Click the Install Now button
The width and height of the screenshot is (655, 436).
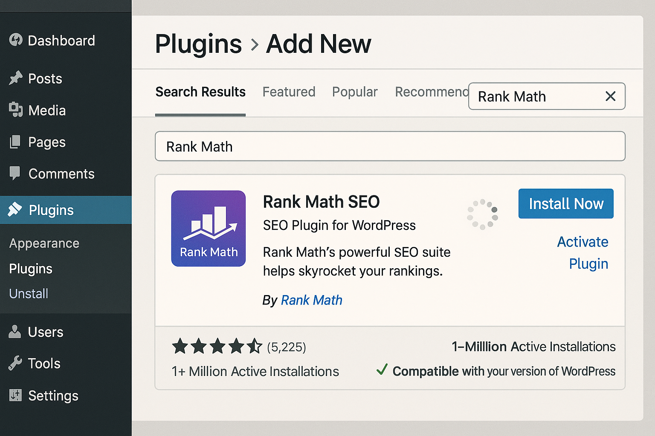click(x=566, y=204)
